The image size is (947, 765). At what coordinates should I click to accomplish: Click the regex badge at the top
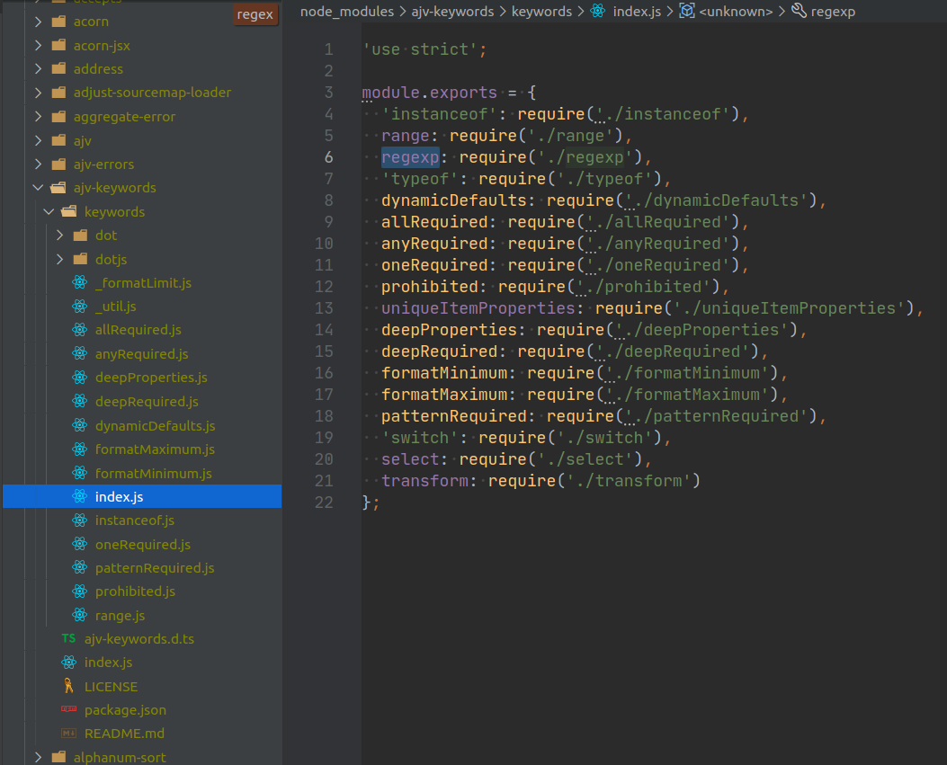pos(255,14)
